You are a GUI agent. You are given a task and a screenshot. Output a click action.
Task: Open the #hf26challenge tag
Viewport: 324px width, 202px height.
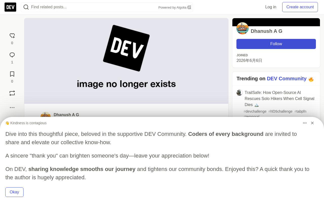click(x=280, y=111)
